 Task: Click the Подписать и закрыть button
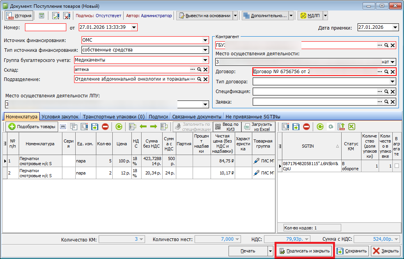305,251
